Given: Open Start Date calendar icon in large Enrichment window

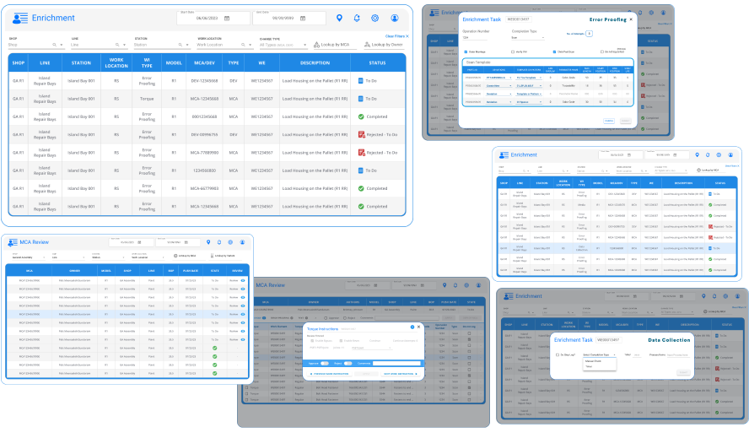Looking at the screenshot, I should tap(227, 19).
